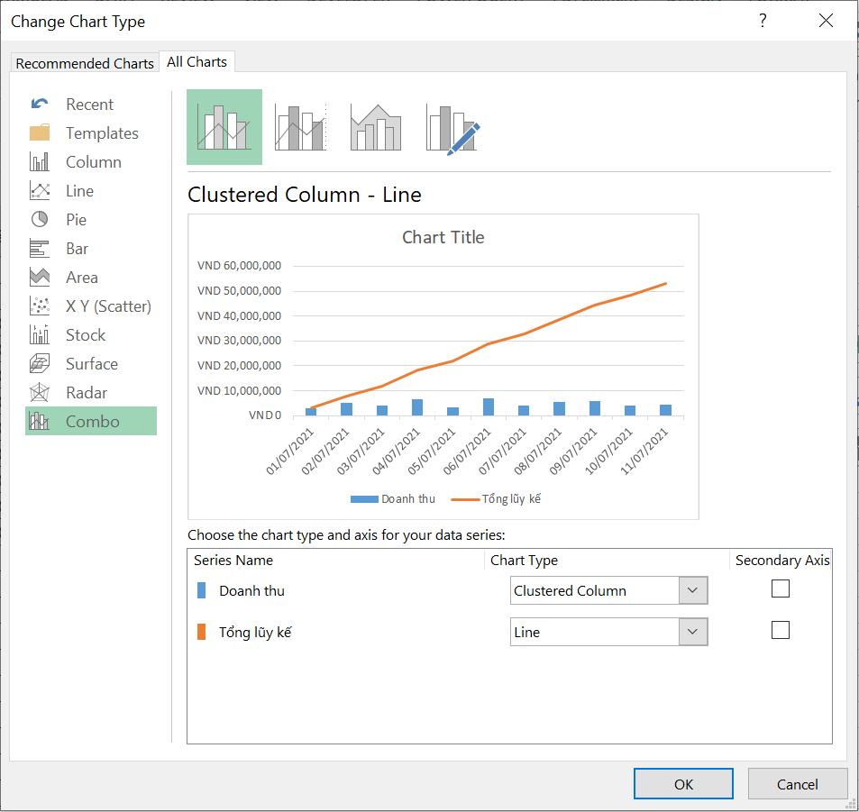The width and height of the screenshot is (859, 812).
Task: Select the All Charts tab
Action: point(196,61)
